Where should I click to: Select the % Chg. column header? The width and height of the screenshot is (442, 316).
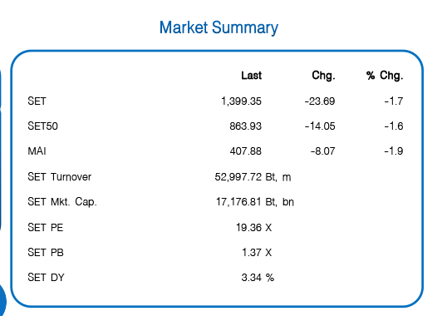click(385, 76)
